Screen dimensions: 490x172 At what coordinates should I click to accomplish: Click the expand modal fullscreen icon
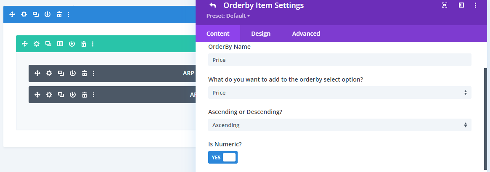[445, 5]
